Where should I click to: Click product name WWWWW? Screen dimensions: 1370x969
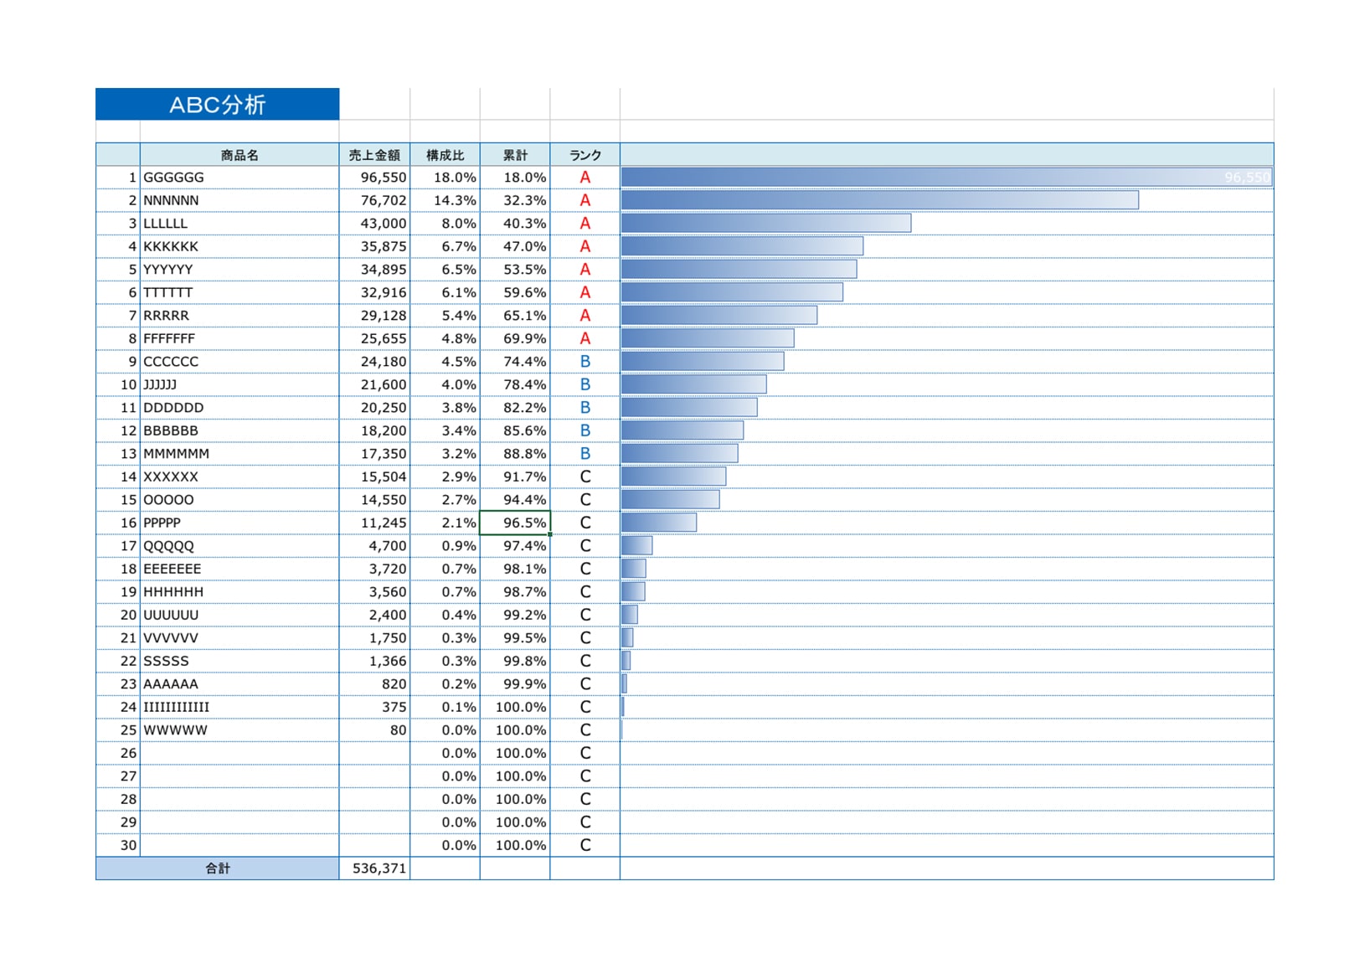pos(175,730)
